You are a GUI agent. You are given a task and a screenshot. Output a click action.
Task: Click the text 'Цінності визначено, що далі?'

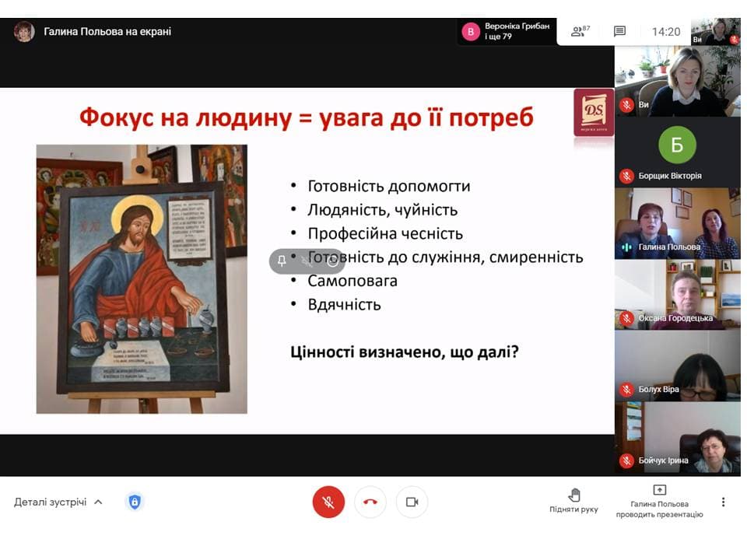405,352
